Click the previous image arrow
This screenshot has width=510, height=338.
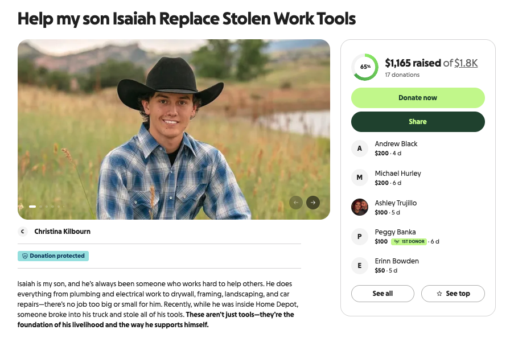point(296,202)
